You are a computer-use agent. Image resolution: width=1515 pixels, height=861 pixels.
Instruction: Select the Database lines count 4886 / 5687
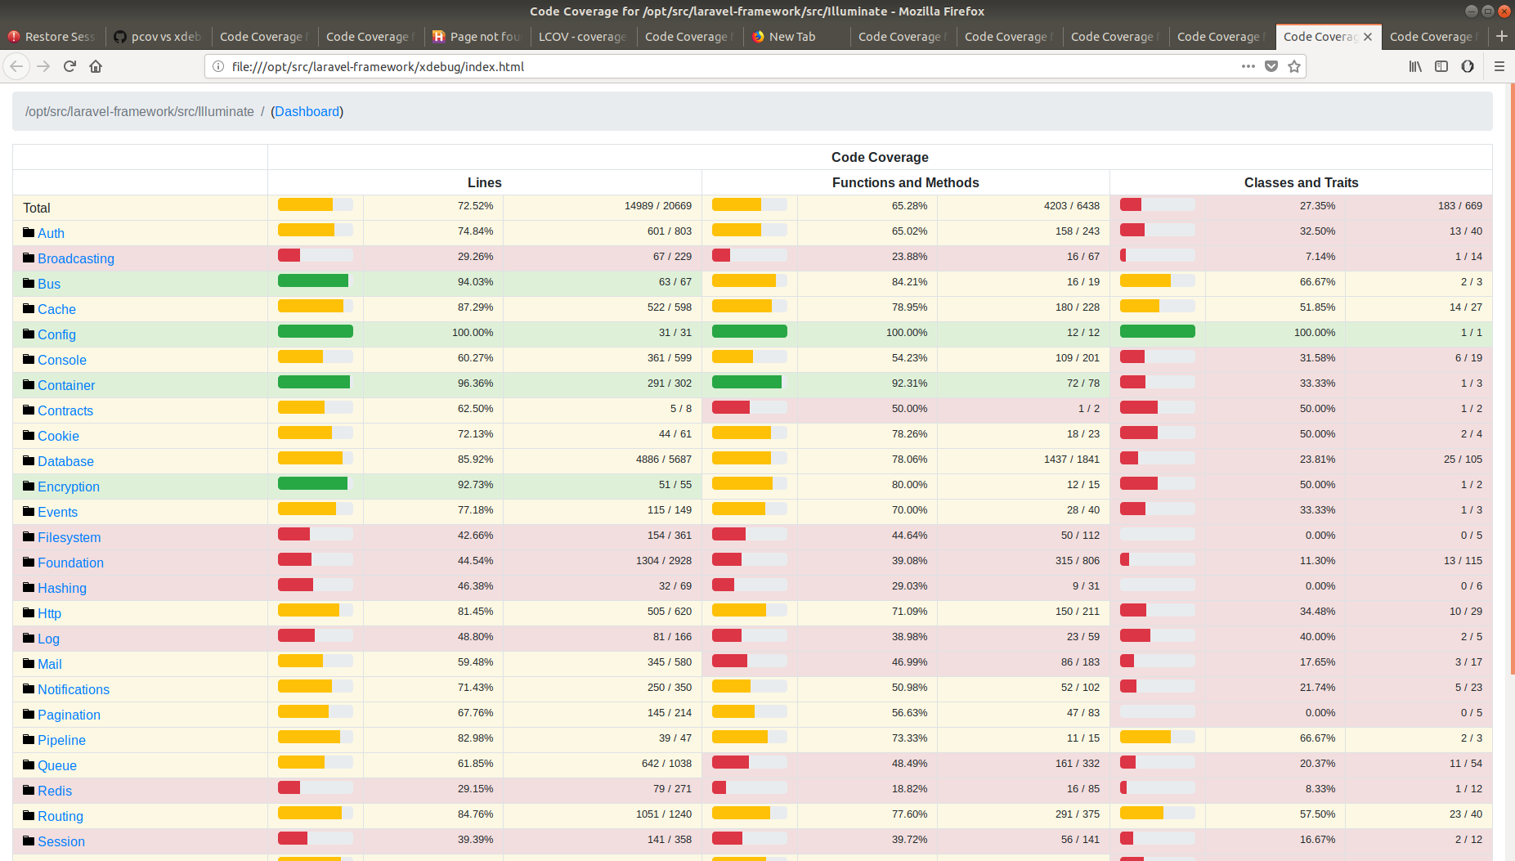pyautogui.click(x=663, y=460)
